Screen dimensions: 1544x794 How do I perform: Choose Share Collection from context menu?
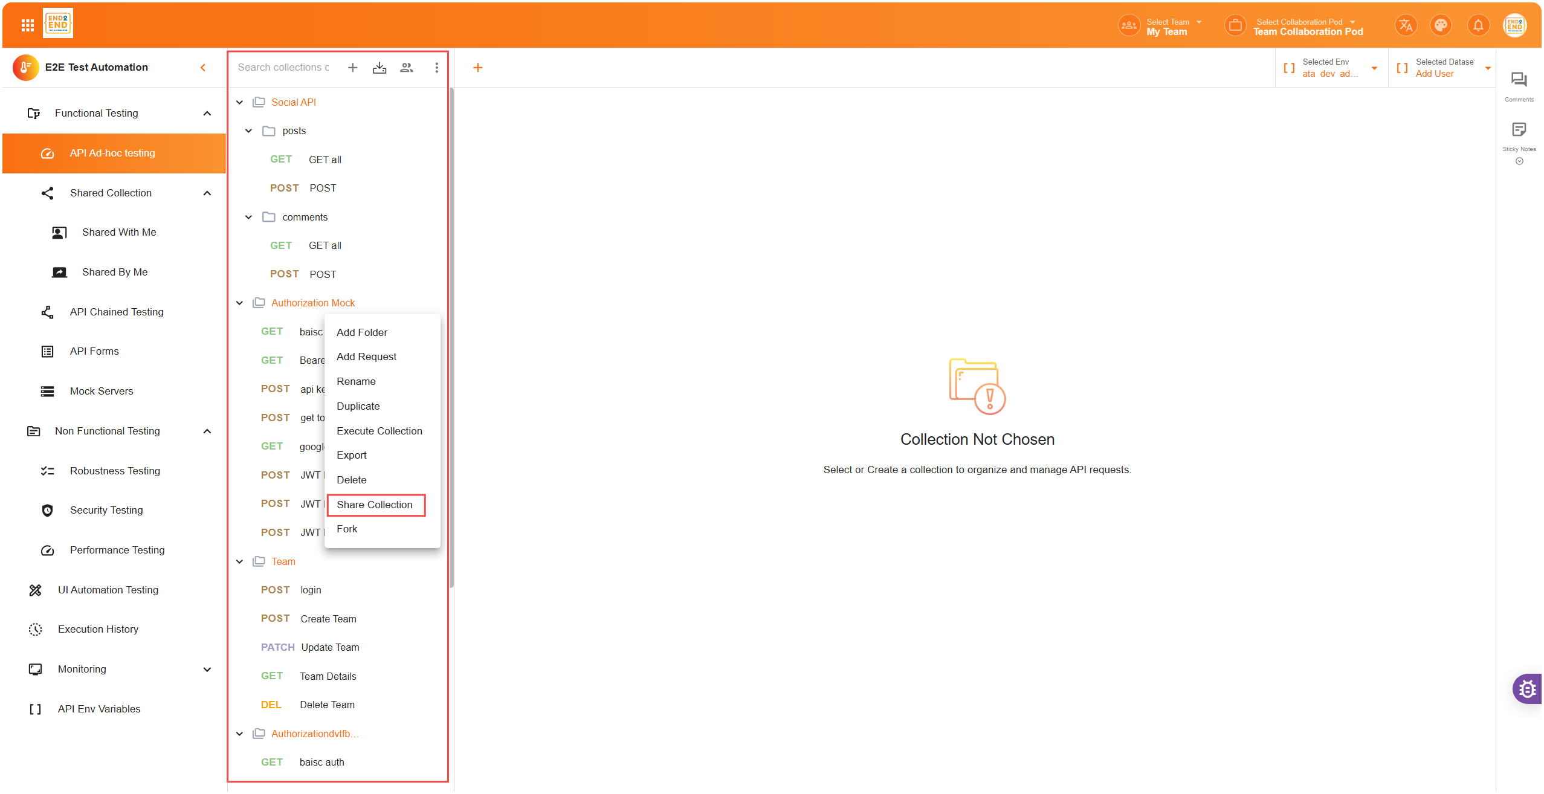point(375,505)
